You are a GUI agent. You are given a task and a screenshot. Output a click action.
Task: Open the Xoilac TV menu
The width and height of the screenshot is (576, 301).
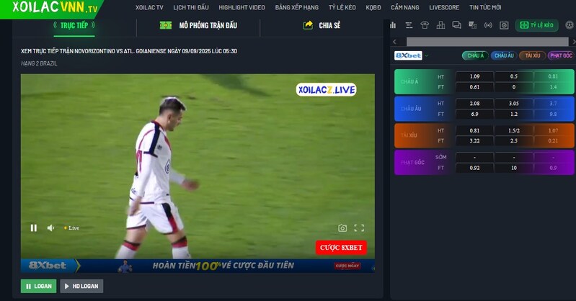pyautogui.click(x=149, y=7)
